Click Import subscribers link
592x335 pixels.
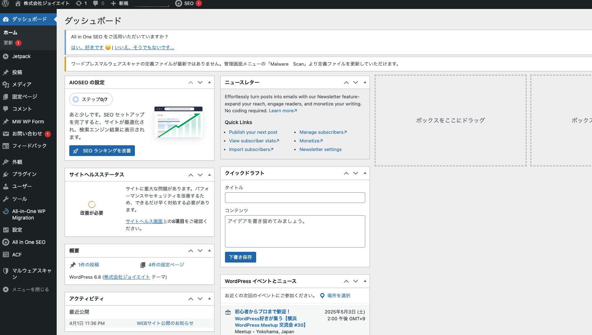(x=251, y=150)
